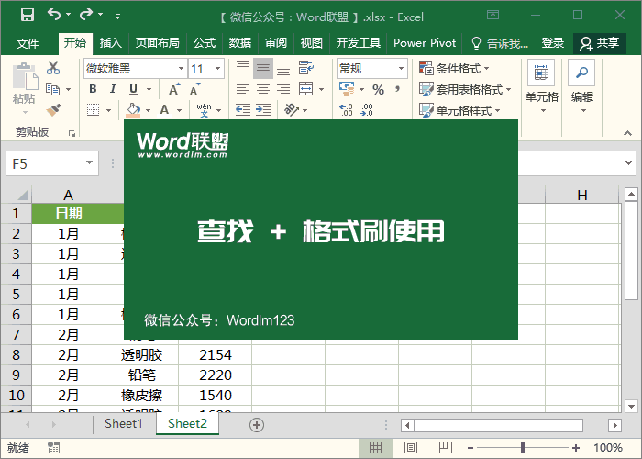Image resolution: width=642 pixels, height=459 pixels.
Task: Open the font size 11 dropdown
Action: 218,69
